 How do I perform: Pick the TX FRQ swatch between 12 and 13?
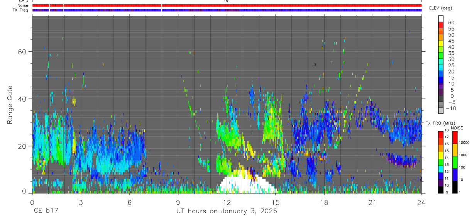coord(440,169)
